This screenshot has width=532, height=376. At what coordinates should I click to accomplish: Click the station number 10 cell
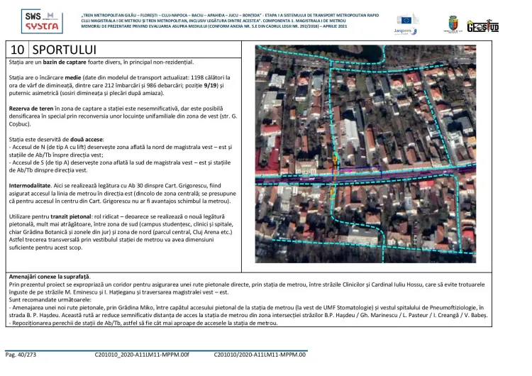pos(18,50)
